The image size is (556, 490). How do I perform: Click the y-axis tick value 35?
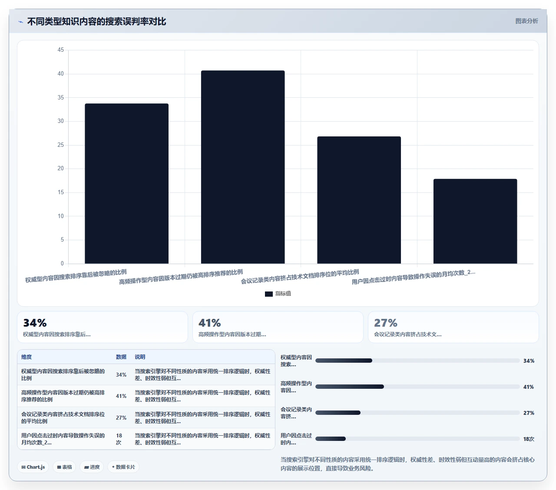click(61, 98)
